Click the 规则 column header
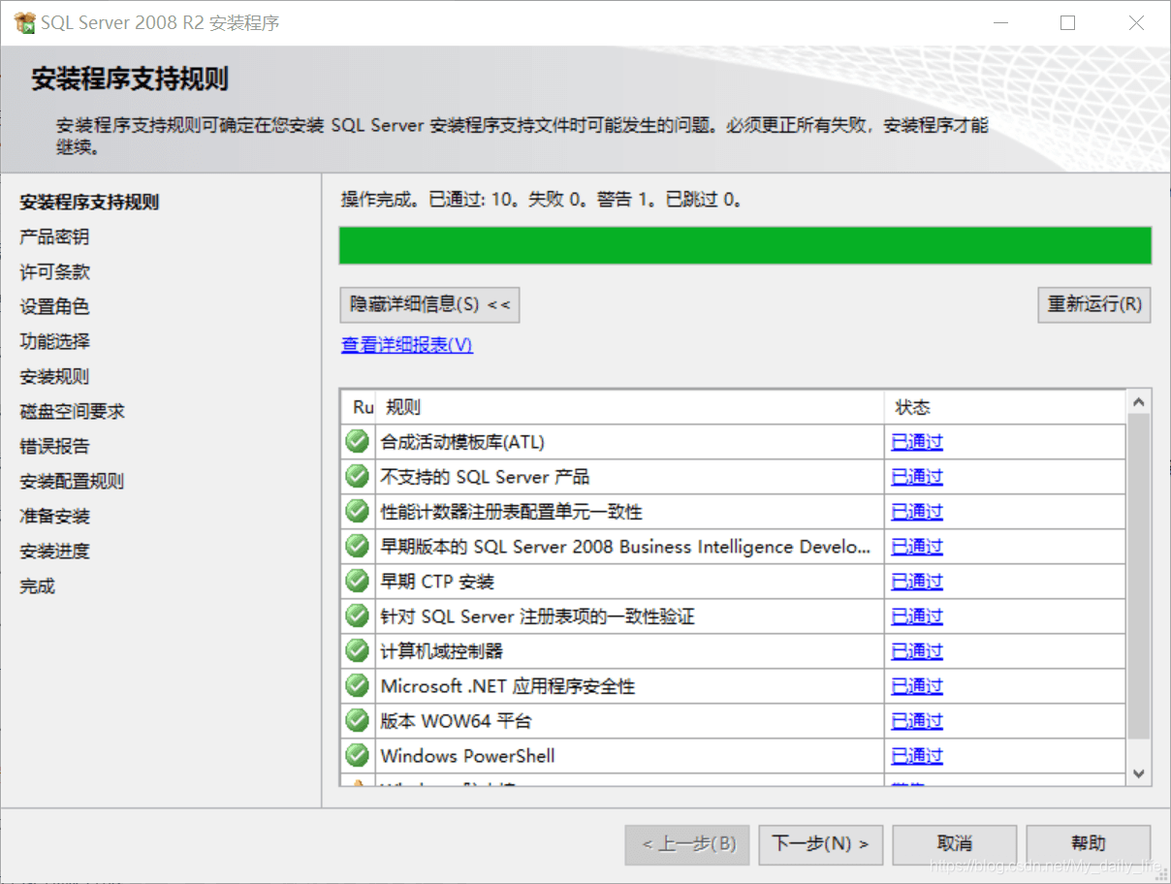The height and width of the screenshot is (884, 1171). [630, 407]
